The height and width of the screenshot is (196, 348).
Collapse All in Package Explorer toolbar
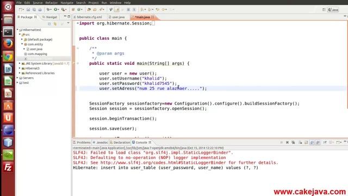point(49,23)
